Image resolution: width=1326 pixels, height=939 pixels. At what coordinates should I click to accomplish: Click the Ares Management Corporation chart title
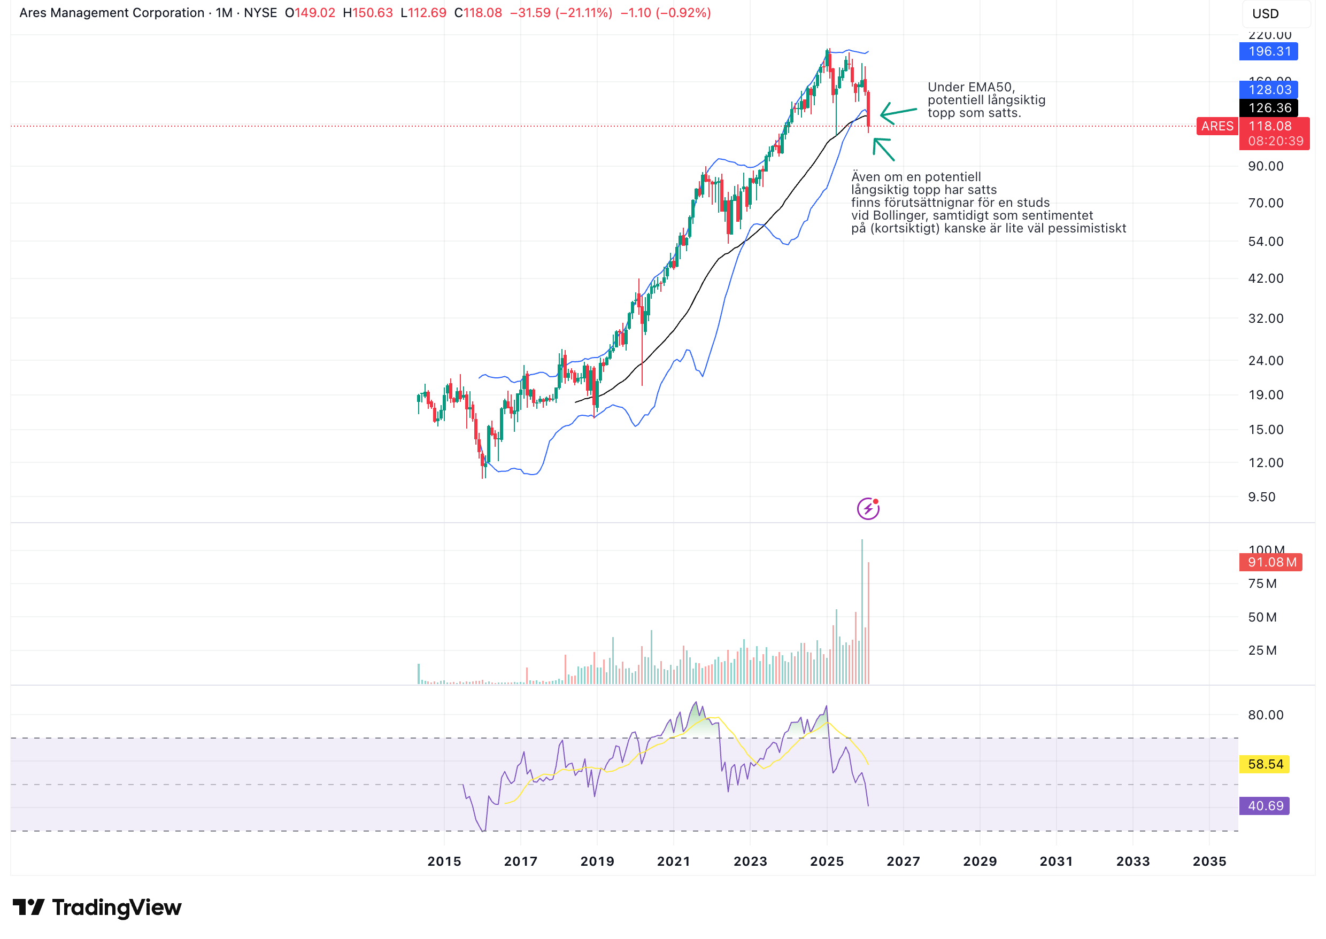112,13
